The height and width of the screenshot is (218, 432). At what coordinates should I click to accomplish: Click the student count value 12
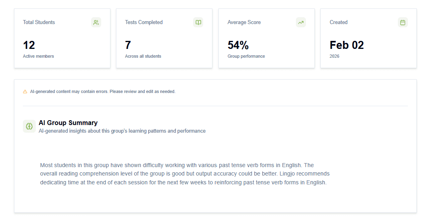tap(29, 45)
